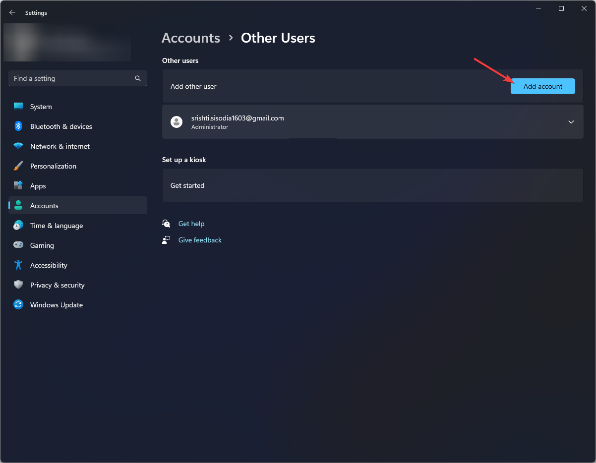Click the Find a setting search box
This screenshot has width=596, height=463.
tap(72, 78)
